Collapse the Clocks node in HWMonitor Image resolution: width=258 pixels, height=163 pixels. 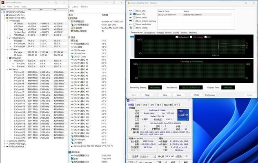click(x=7, y=69)
